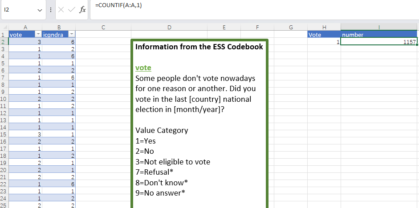
Task: Click the formula bar three-dot resize handle
Action: click(51, 9)
